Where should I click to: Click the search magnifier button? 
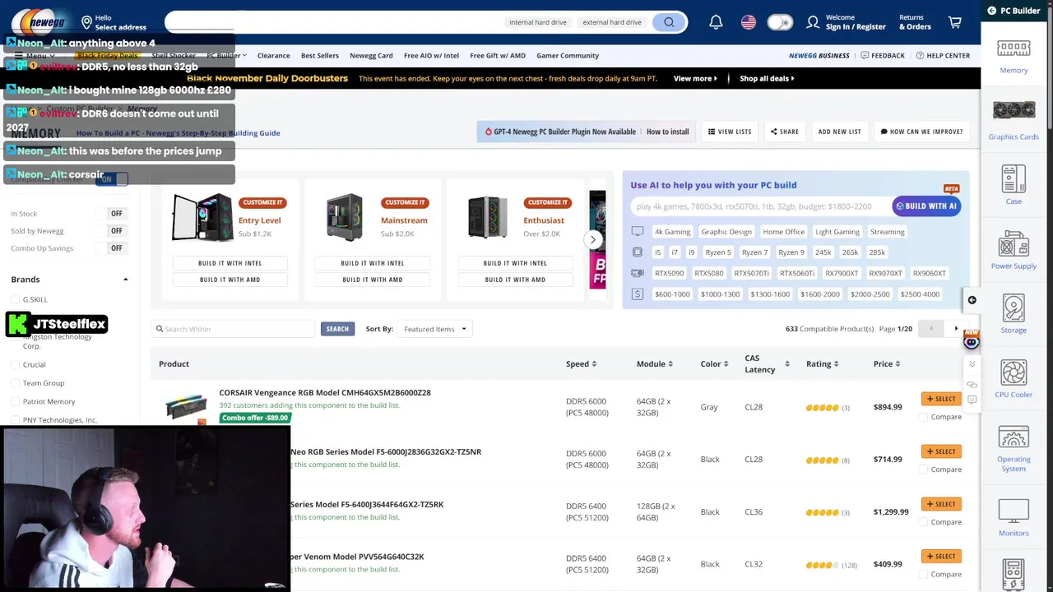pyautogui.click(x=669, y=22)
